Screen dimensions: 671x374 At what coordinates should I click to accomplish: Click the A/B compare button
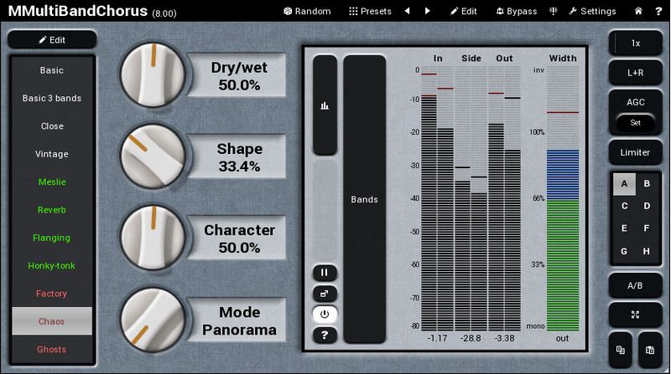(636, 285)
